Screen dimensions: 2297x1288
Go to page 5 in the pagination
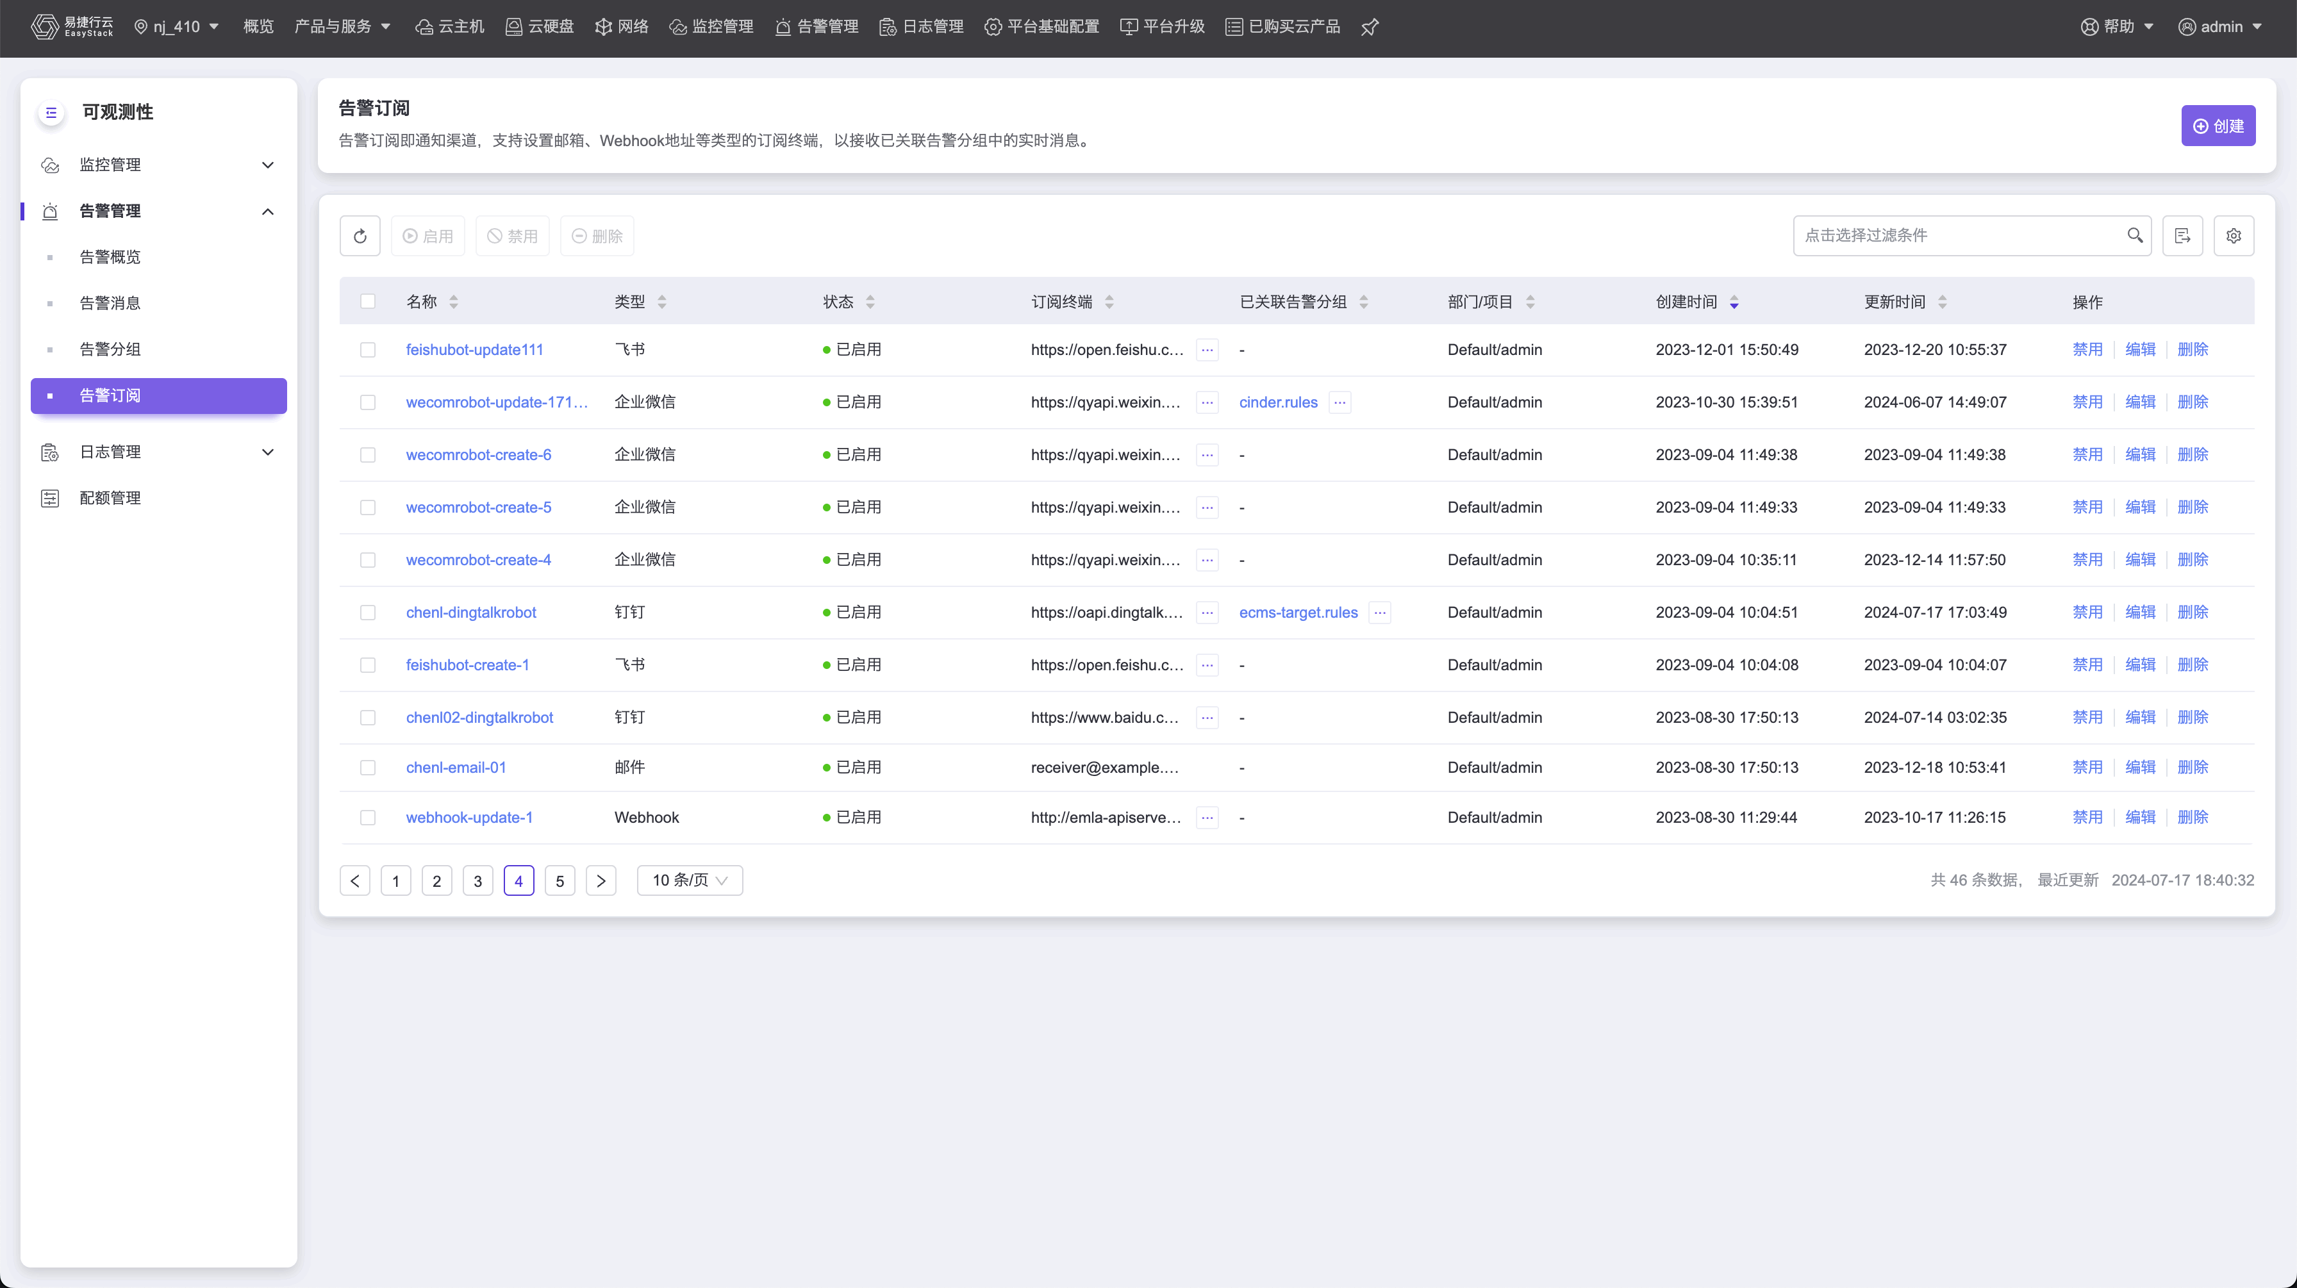(559, 882)
